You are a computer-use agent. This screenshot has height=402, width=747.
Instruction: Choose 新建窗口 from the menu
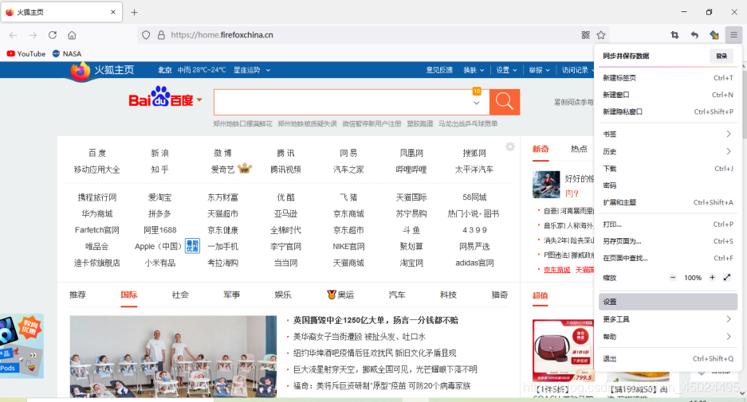[x=667, y=95]
